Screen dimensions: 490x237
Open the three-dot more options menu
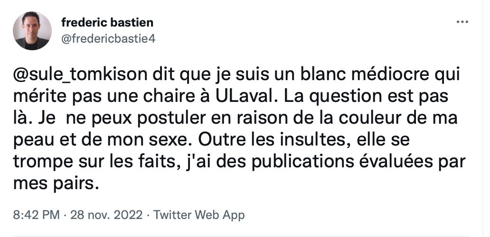pyautogui.click(x=462, y=22)
